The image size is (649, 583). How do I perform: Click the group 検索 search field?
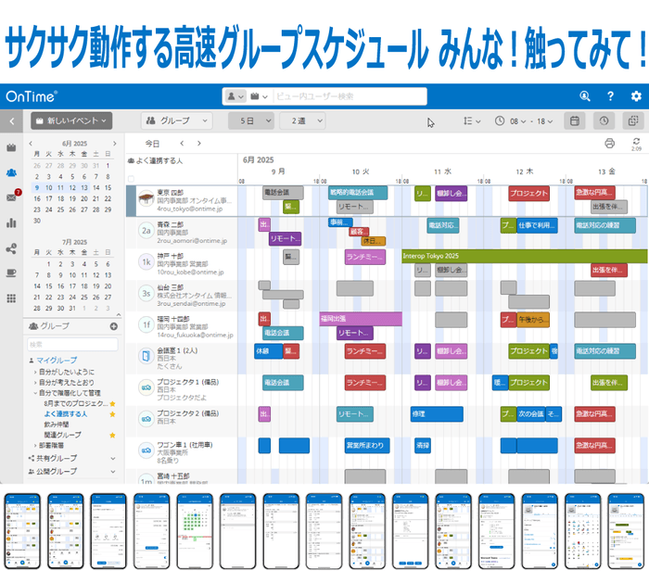(72, 344)
